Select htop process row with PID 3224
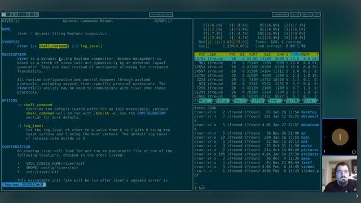This screenshot has width=361, height=203. [257, 80]
